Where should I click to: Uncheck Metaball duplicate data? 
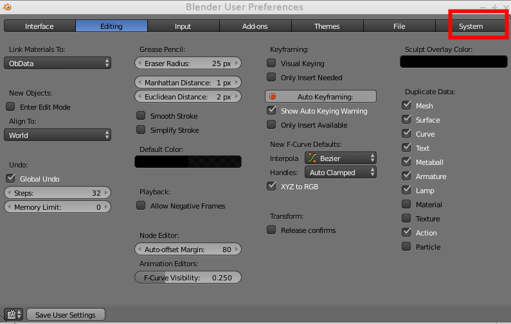pos(406,162)
